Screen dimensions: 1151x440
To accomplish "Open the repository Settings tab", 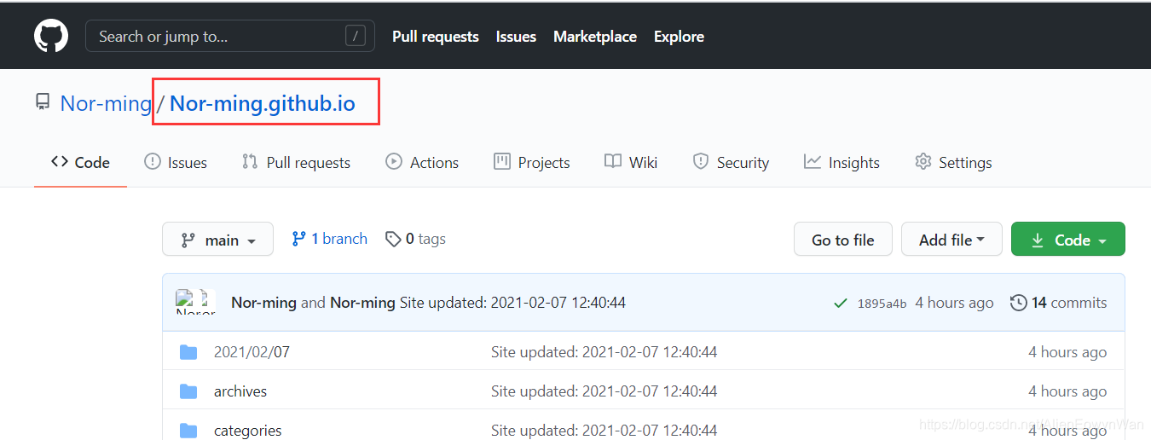I will click(x=953, y=162).
